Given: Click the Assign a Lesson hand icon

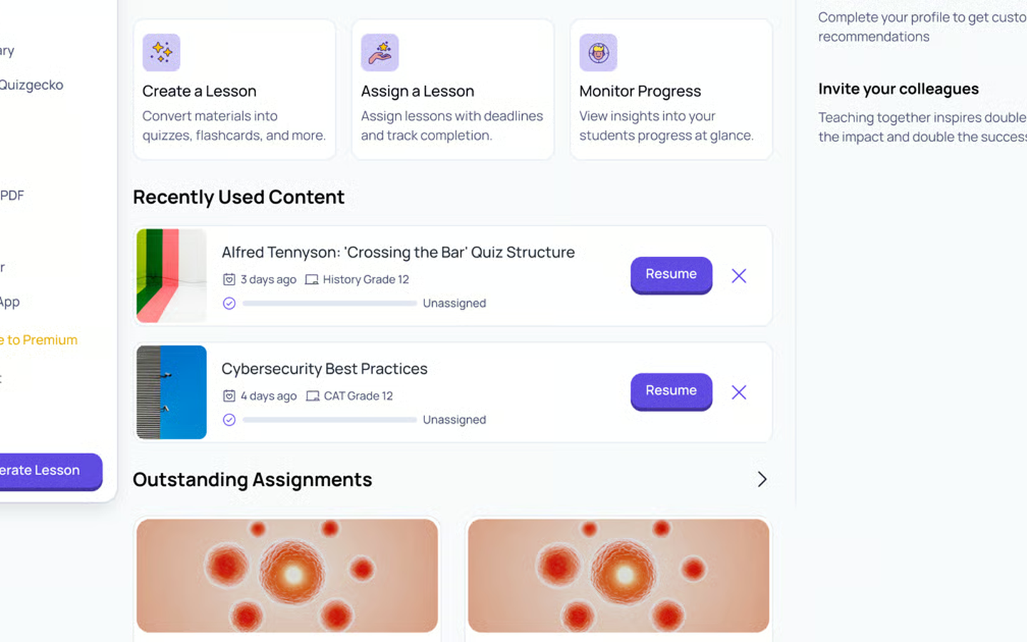Looking at the screenshot, I should point(379,52).
